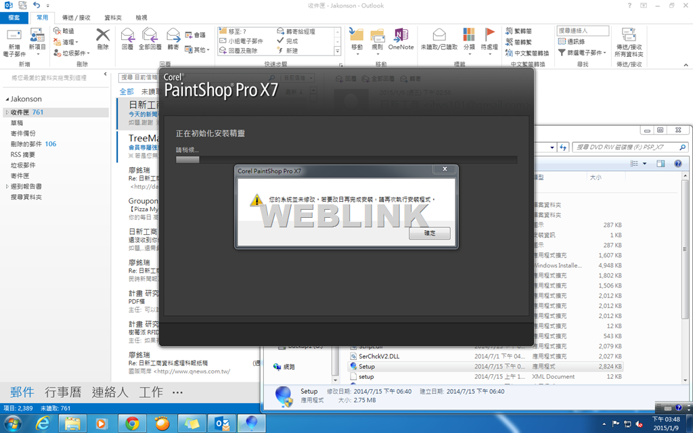Select the 收件匣 761 inbox folder
Image resolution: width=693 pixels, height=433 pixels.
coord(55,112)
